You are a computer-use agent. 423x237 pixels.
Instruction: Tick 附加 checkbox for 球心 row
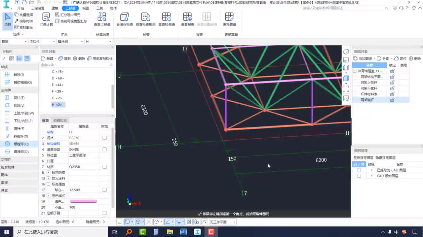click(x=104, y=190)
